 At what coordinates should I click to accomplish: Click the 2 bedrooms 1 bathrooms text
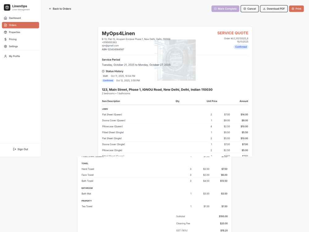pyautogui.click(x=116, y=93)
